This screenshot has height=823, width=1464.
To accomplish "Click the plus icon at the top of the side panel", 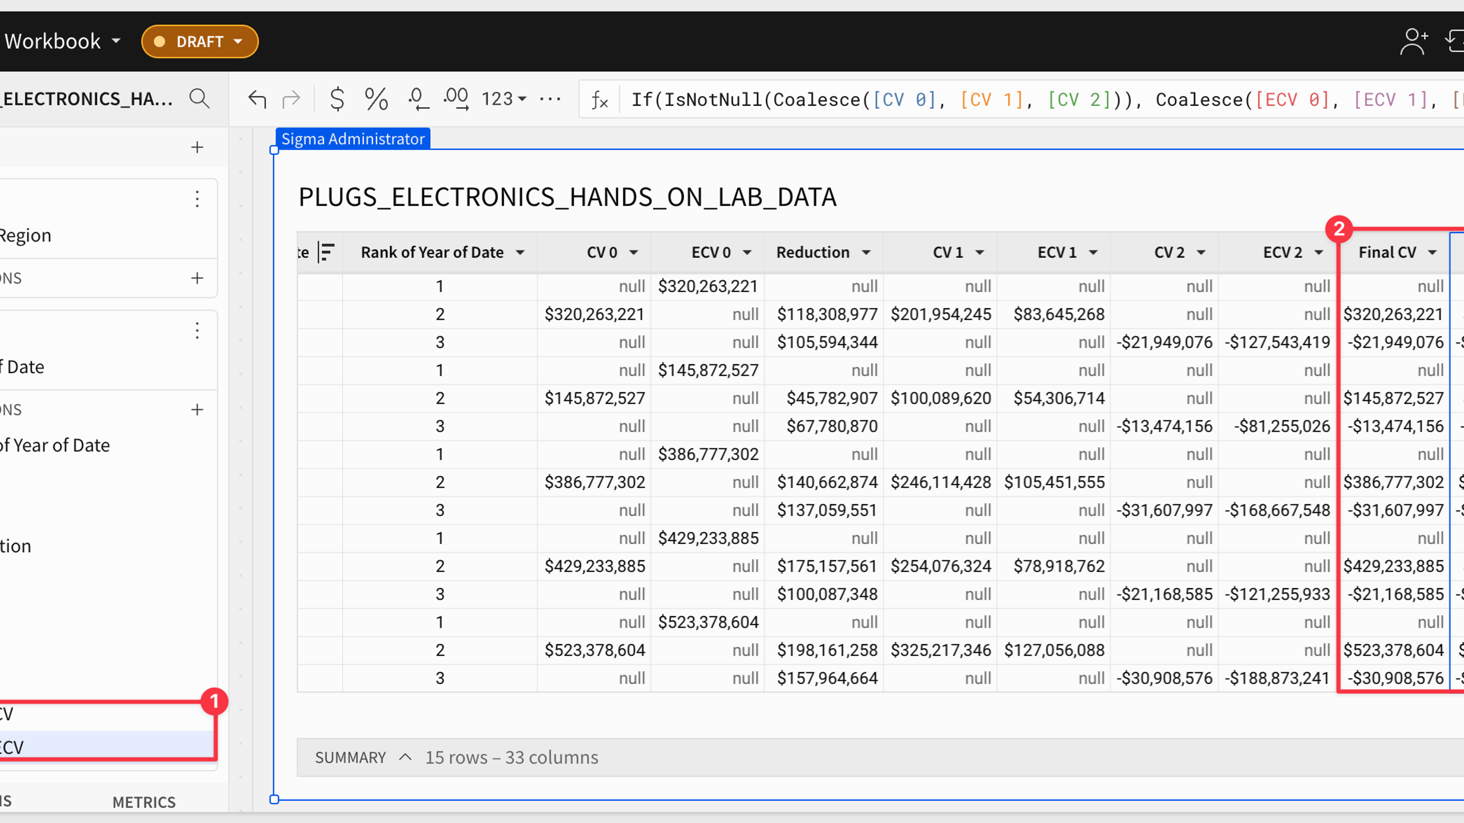I will pos(197,147).
